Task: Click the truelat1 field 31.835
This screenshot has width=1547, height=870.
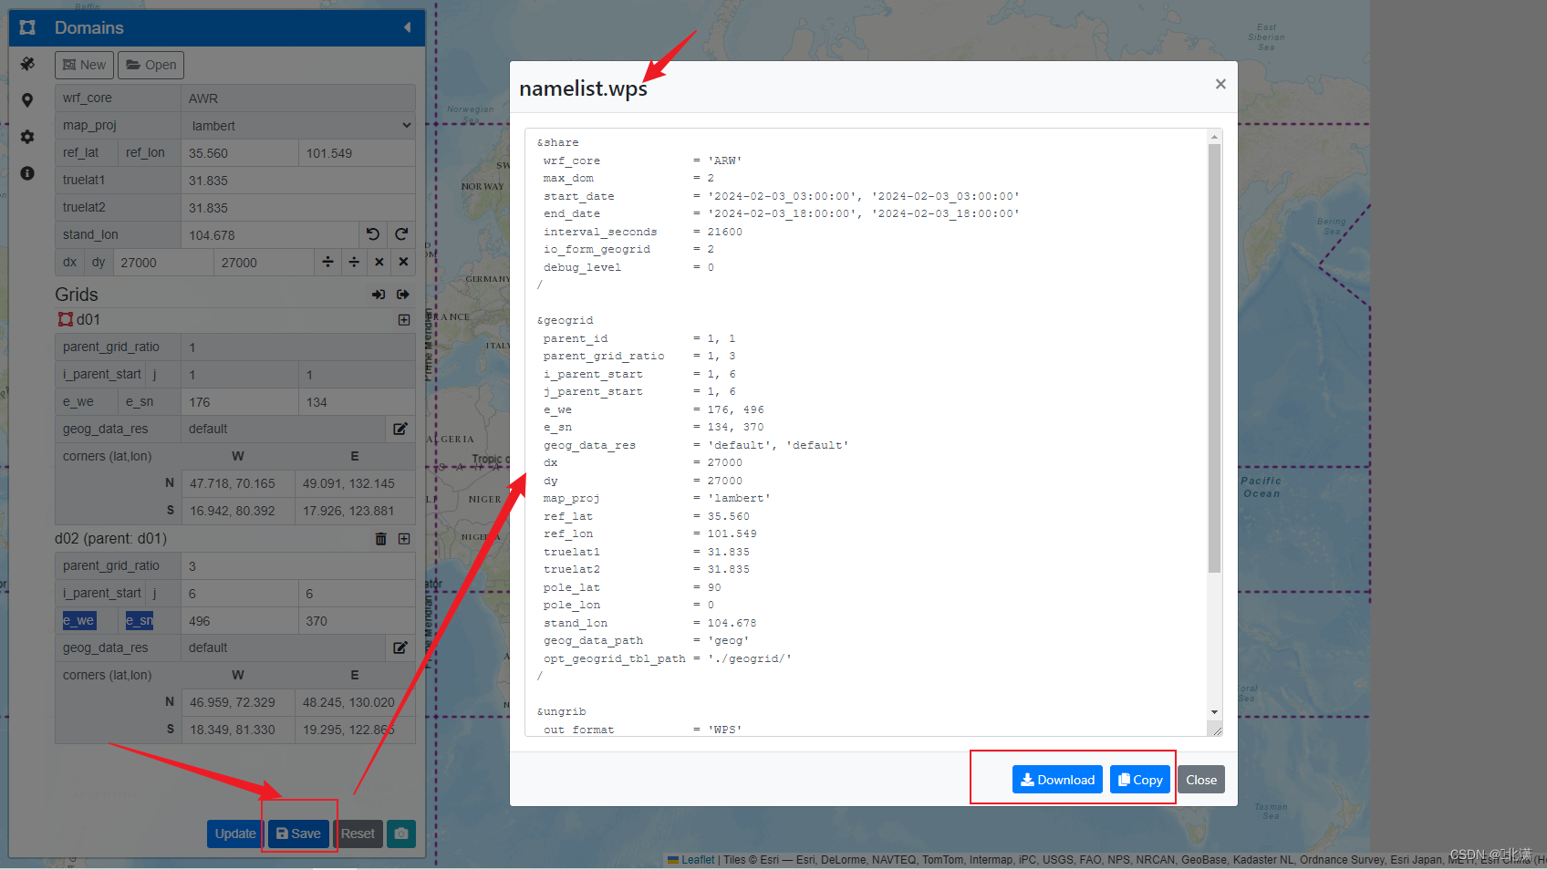Action: pyautogui.click(x=298, y=181)
